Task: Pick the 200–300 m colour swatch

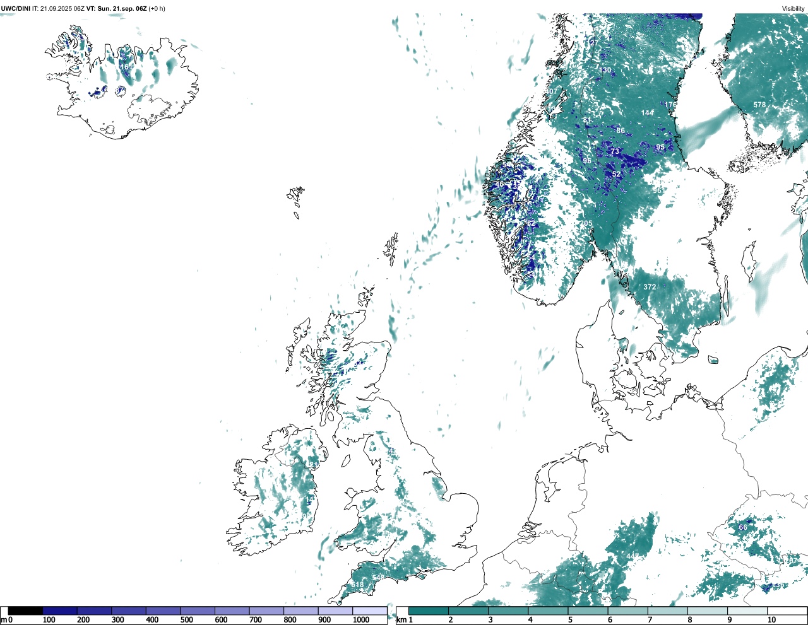Action: 94,611
